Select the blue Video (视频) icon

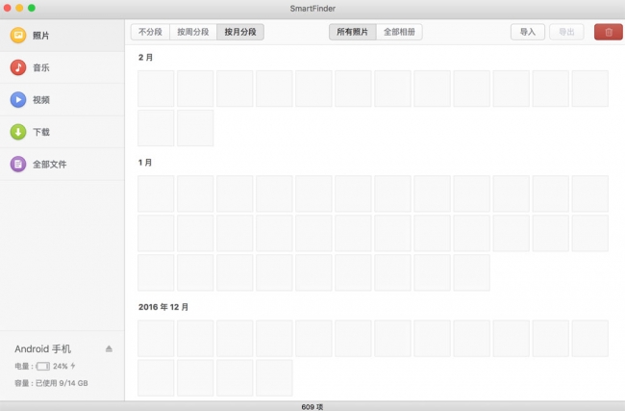[17, 99]
